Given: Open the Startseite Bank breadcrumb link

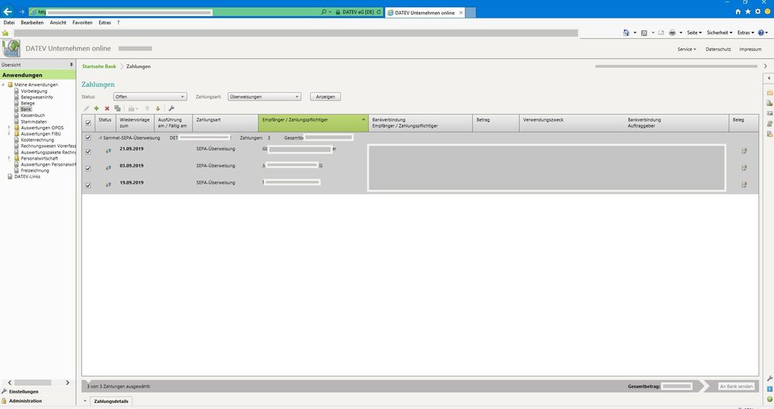Looking at the screenshot, I should coord(99,66).
